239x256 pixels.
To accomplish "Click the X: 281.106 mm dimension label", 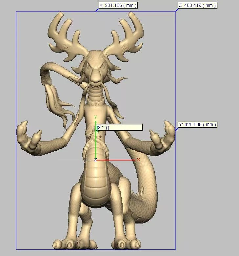I will pos(118,5).
